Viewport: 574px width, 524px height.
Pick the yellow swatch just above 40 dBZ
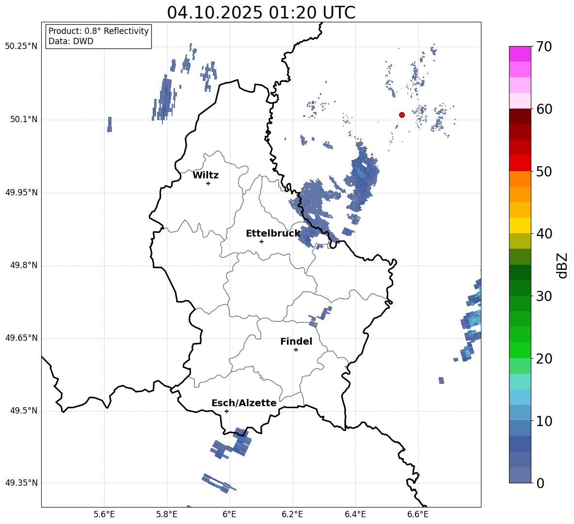[x=520, y=226]
